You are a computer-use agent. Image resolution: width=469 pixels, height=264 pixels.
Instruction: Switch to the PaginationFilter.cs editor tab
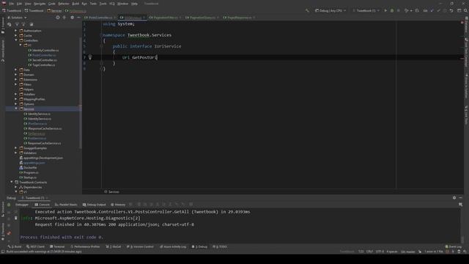click(165, 18)
